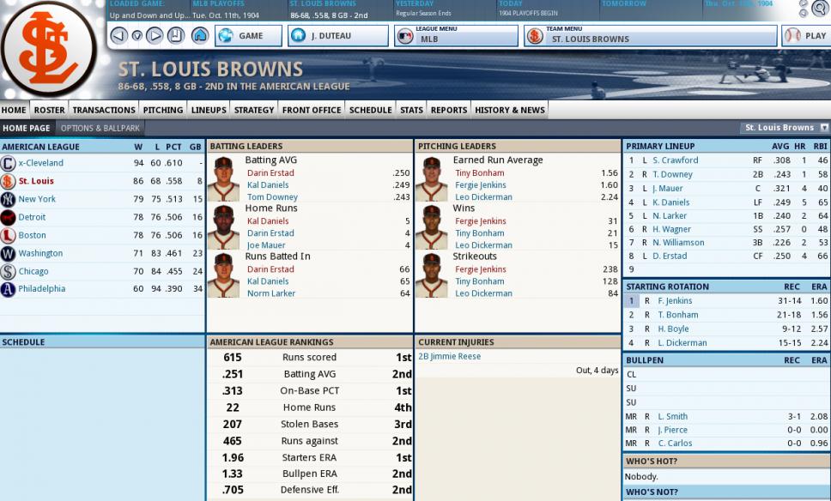This screenshot has height=501, width=831.
Task: Open Fergie Jenkins under Wins
Action: click(x=481, y=220)
